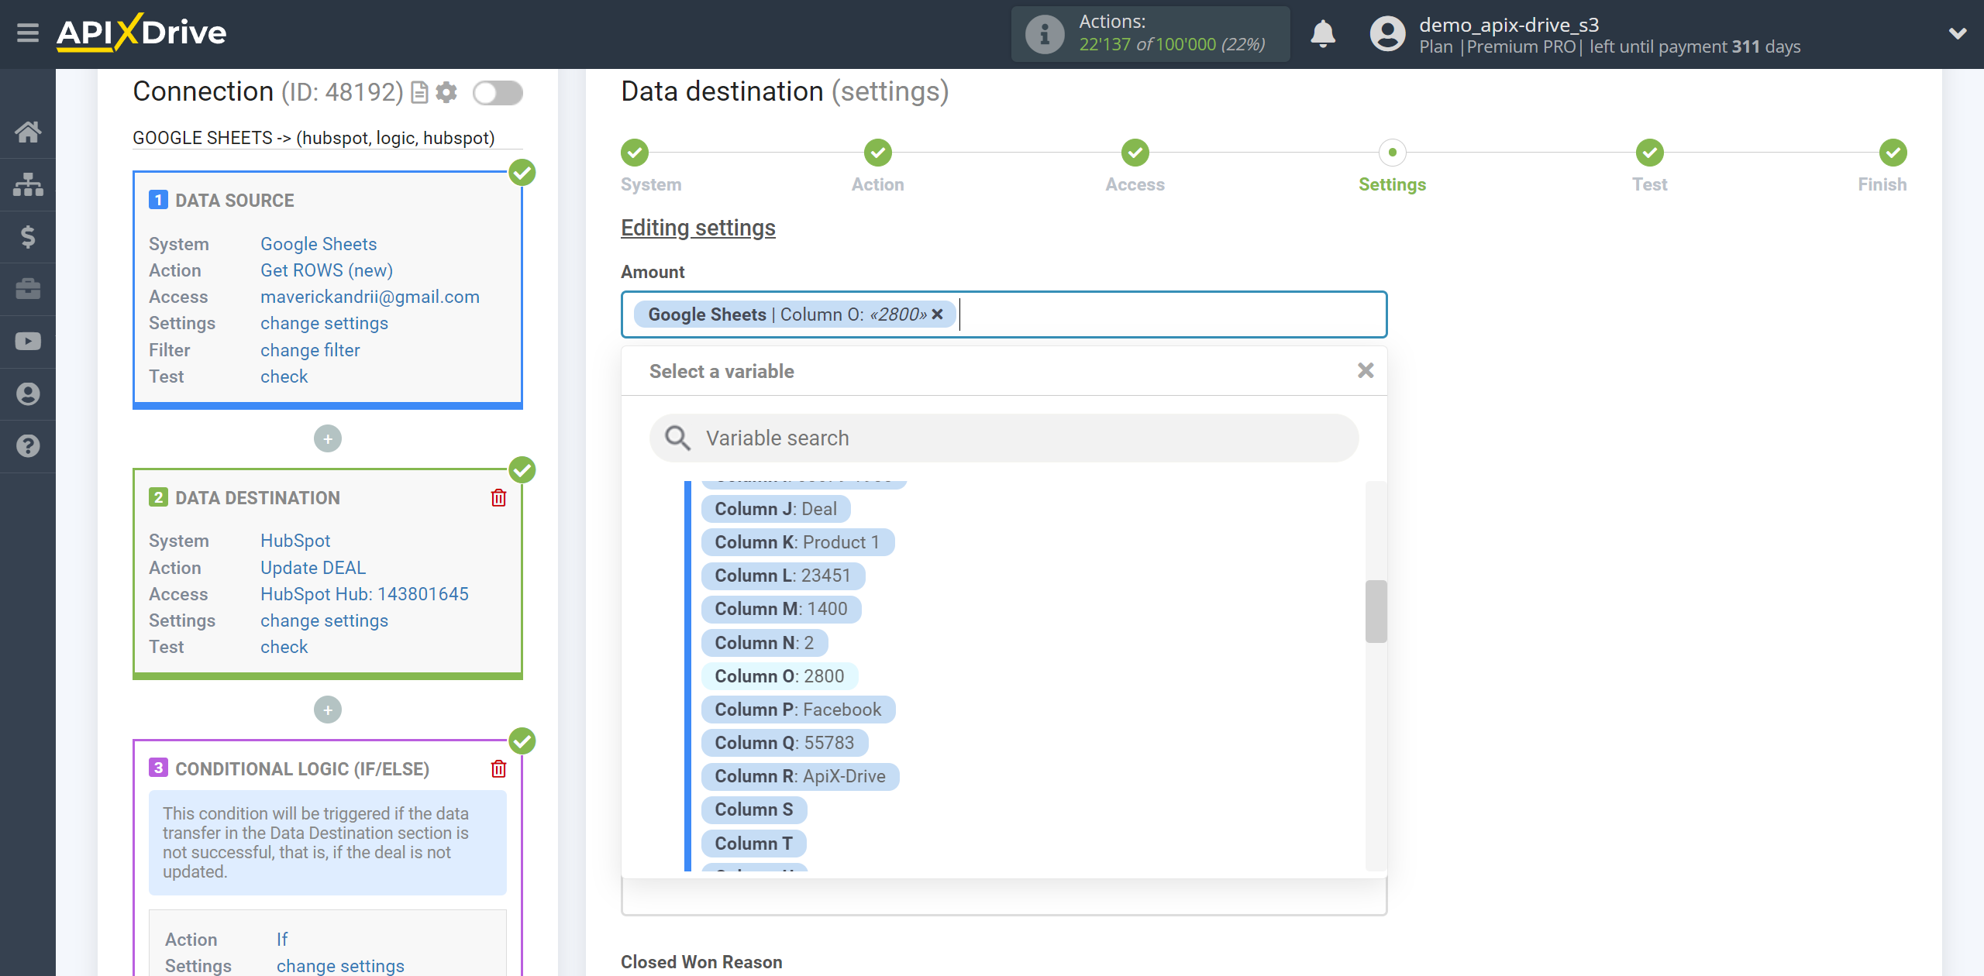Add step after Data Source
This screenshot has width=1984, height=976.
(328, 439)
